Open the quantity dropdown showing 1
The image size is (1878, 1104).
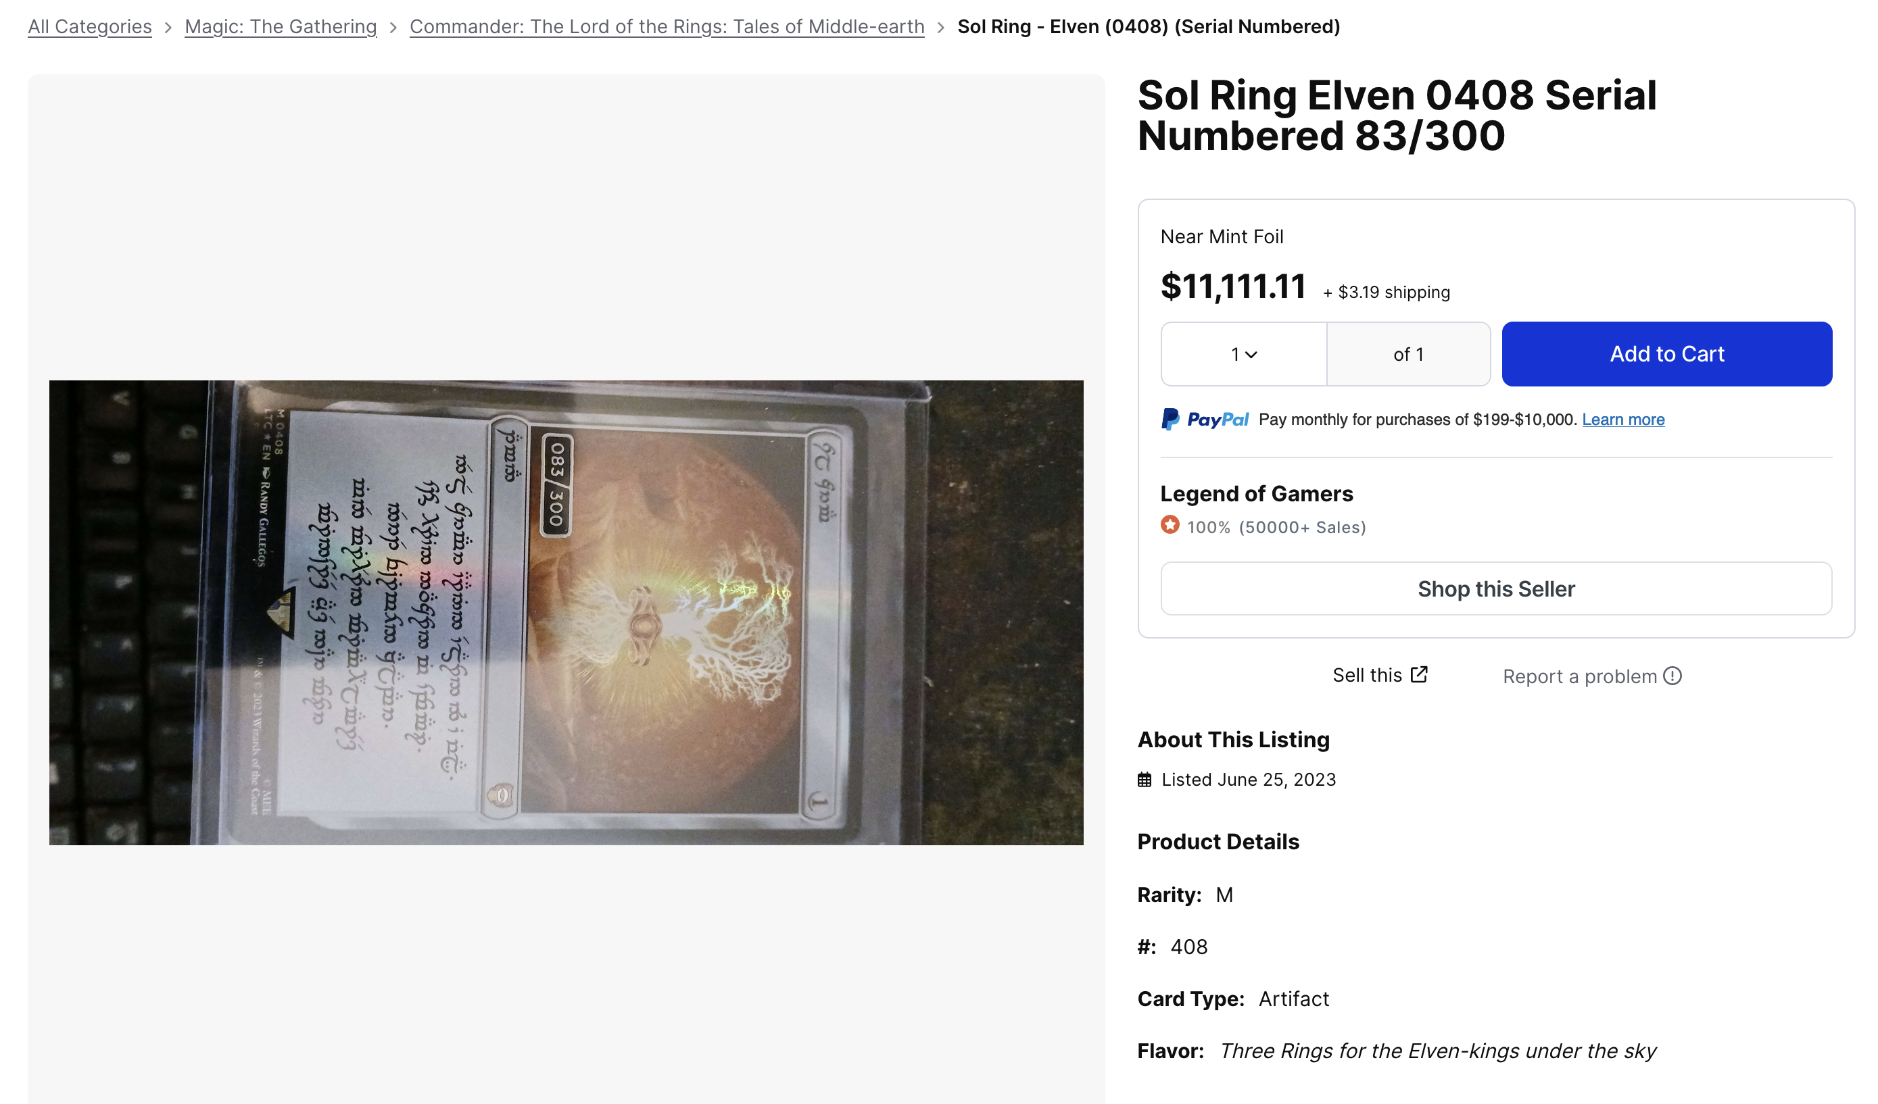pos(1244,355)
